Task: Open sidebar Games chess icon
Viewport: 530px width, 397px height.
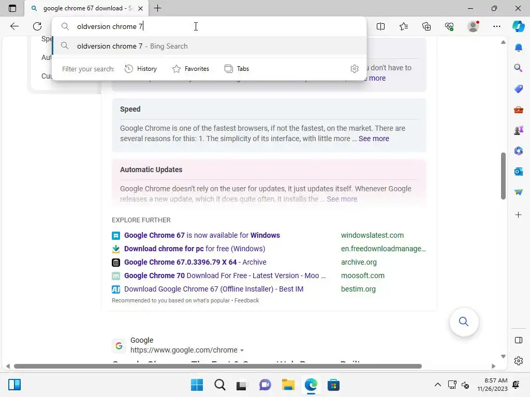Action: coord(519,130)
